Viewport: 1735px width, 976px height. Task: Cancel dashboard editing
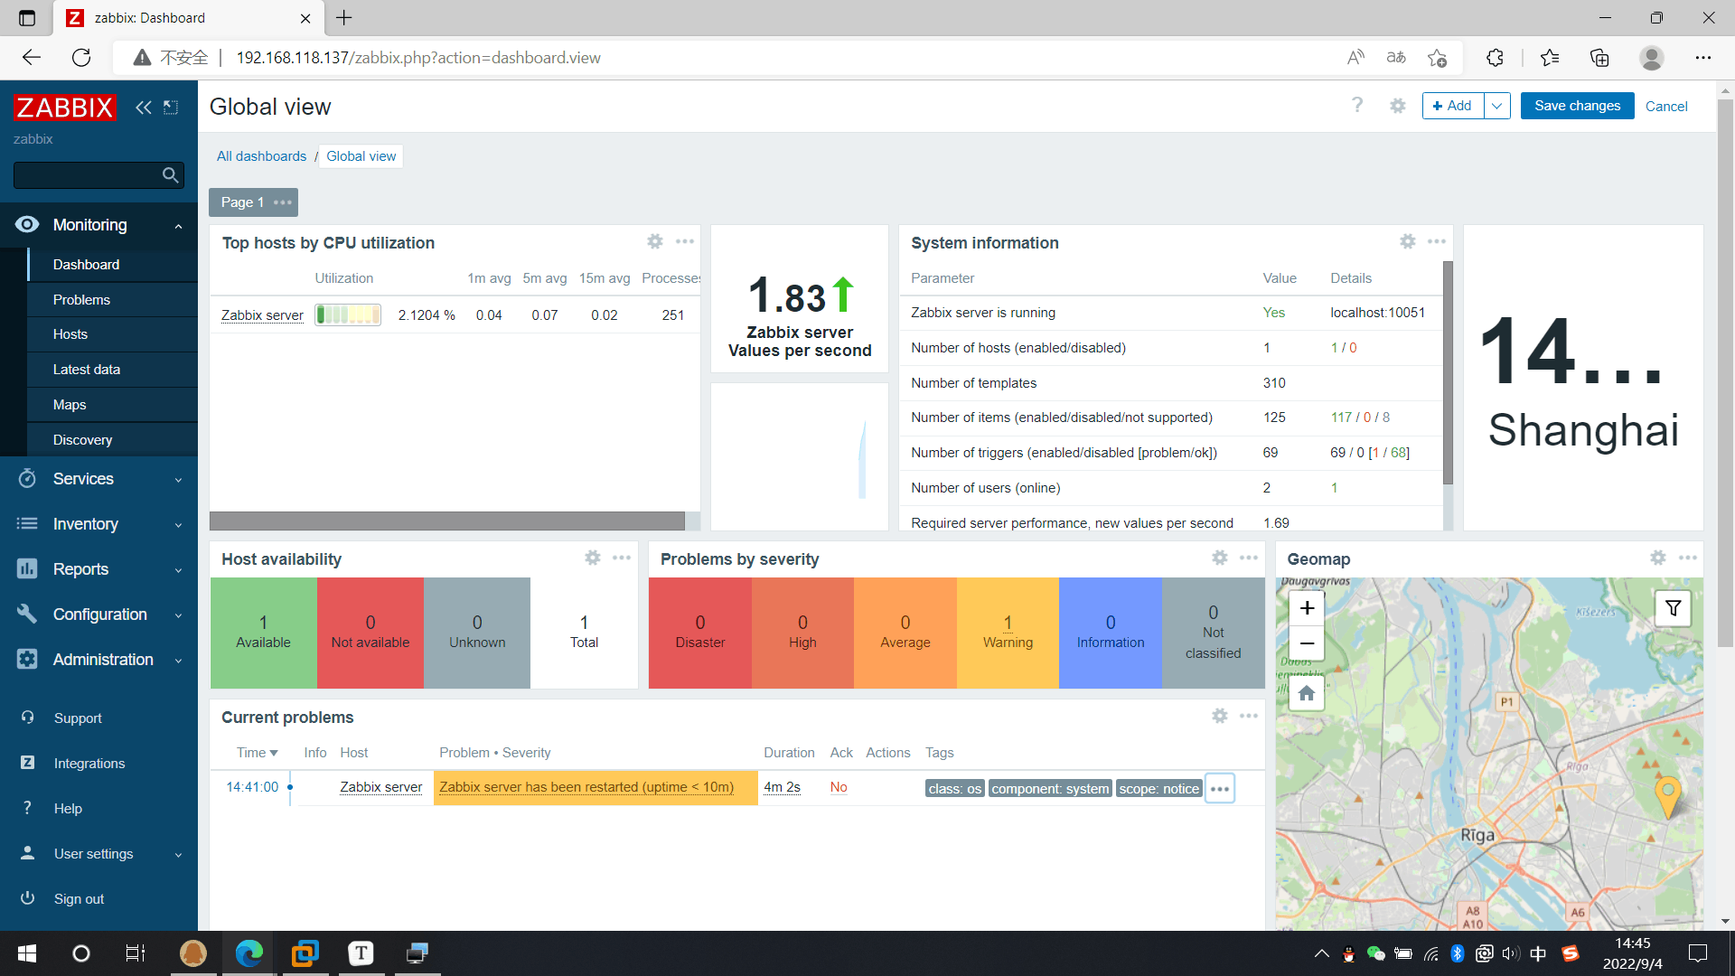click(1666, 106)
